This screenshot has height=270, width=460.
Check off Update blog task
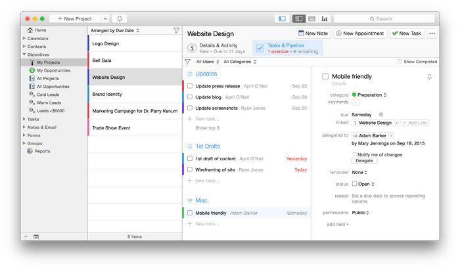point(190,97)
